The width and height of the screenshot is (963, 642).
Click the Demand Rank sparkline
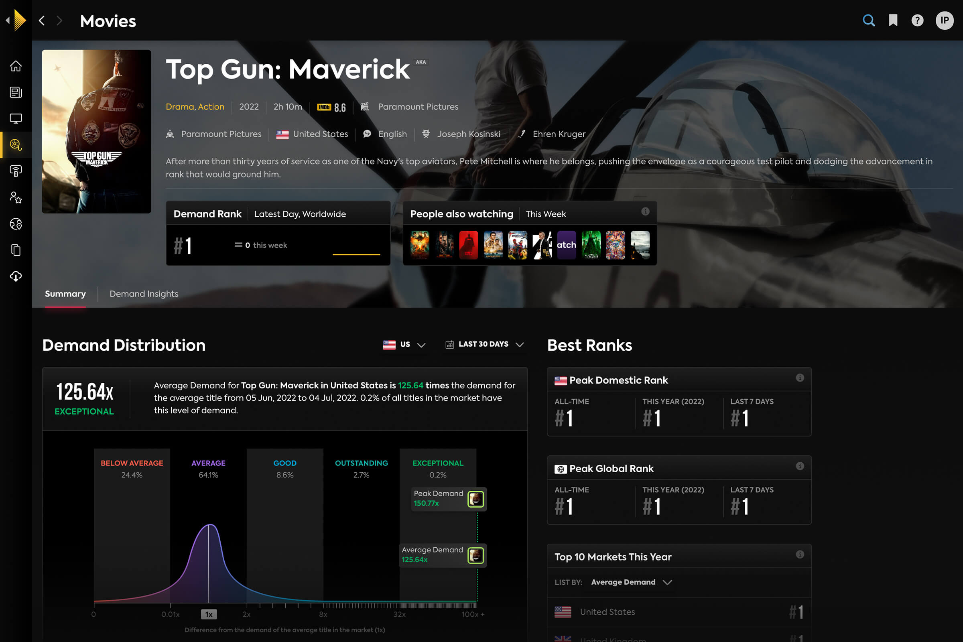pyautogui.click(x=356, y=254)
